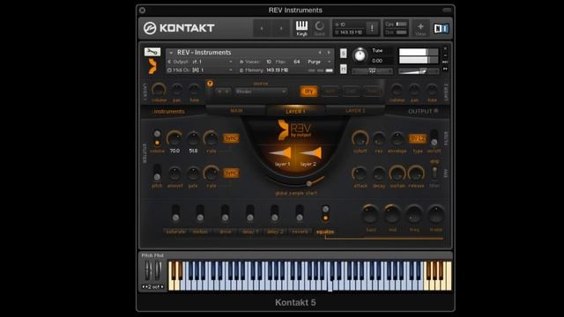This screenshot has width=564, height=317.
Task: Open the Purge dropdown menu
Action: [x=319, y=62]
